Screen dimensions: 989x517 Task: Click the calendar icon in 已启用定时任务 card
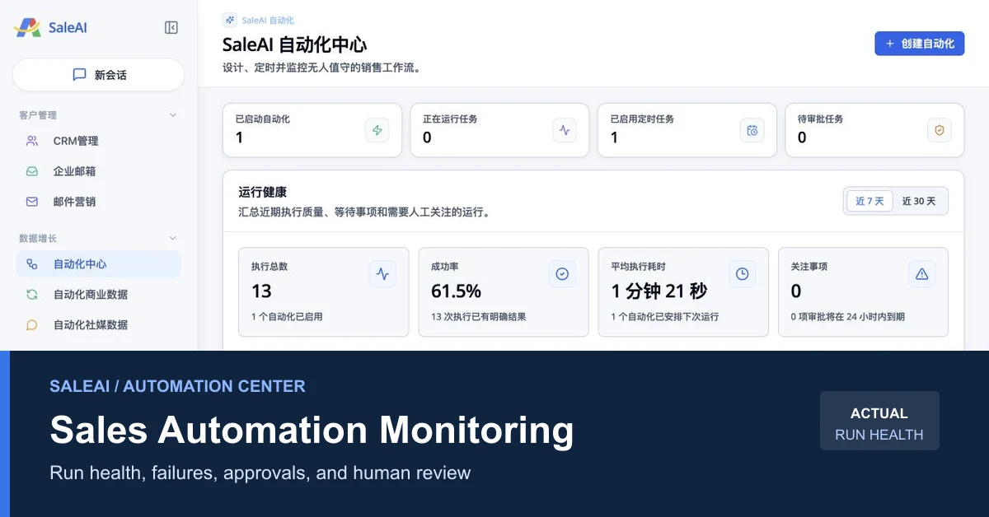(x=752, y=130)
